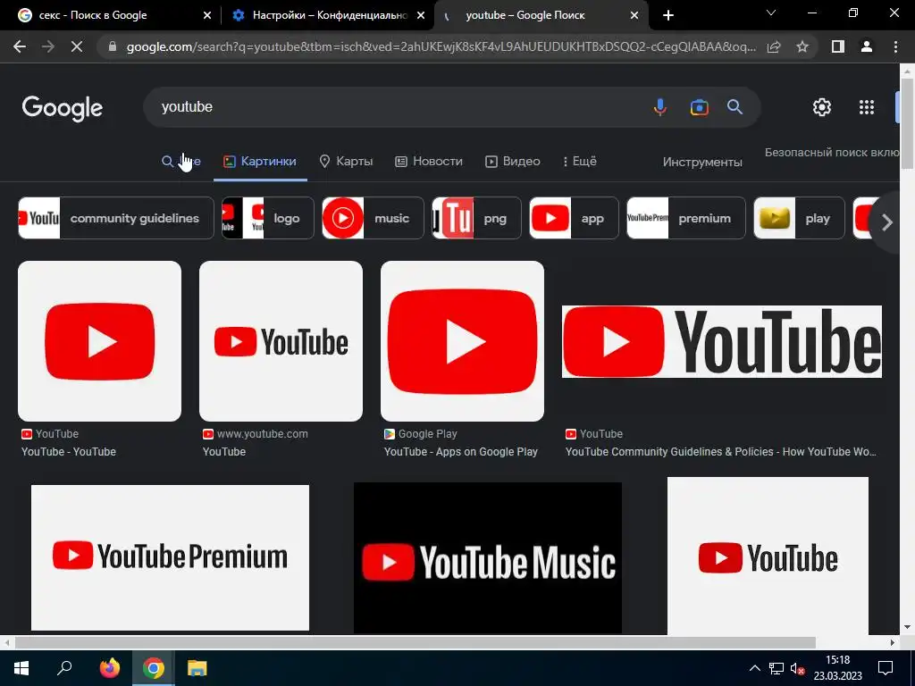Image resolution: width=915 pixels, height=686 pixels.
Task: Close the Настройки browser tab
Action: pyautogui.click(x=421, y=15)
